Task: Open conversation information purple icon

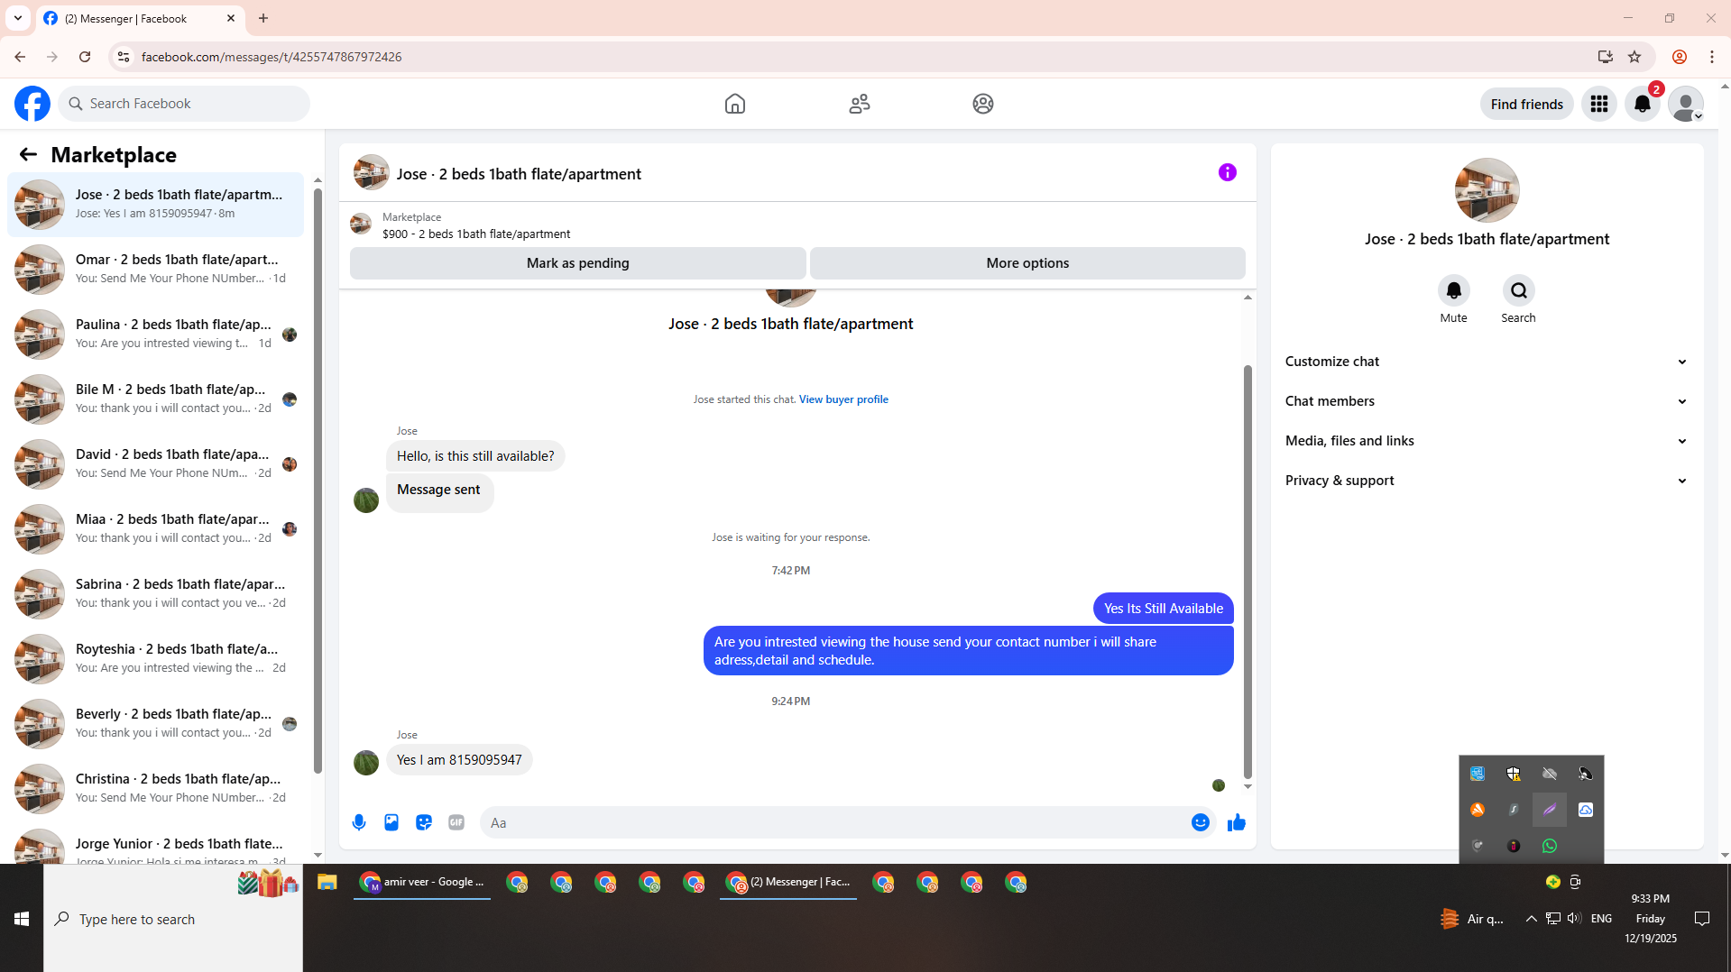Action: pos(1228,172)
